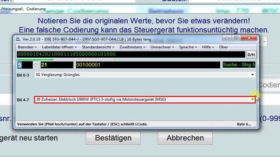This screenshot has width=280, height=157.
Task: Toggle the D/H decimal-hex button
Action: pos(251,55)
